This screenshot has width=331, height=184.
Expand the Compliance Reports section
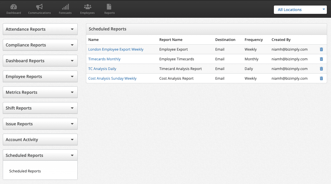point(40,45)
